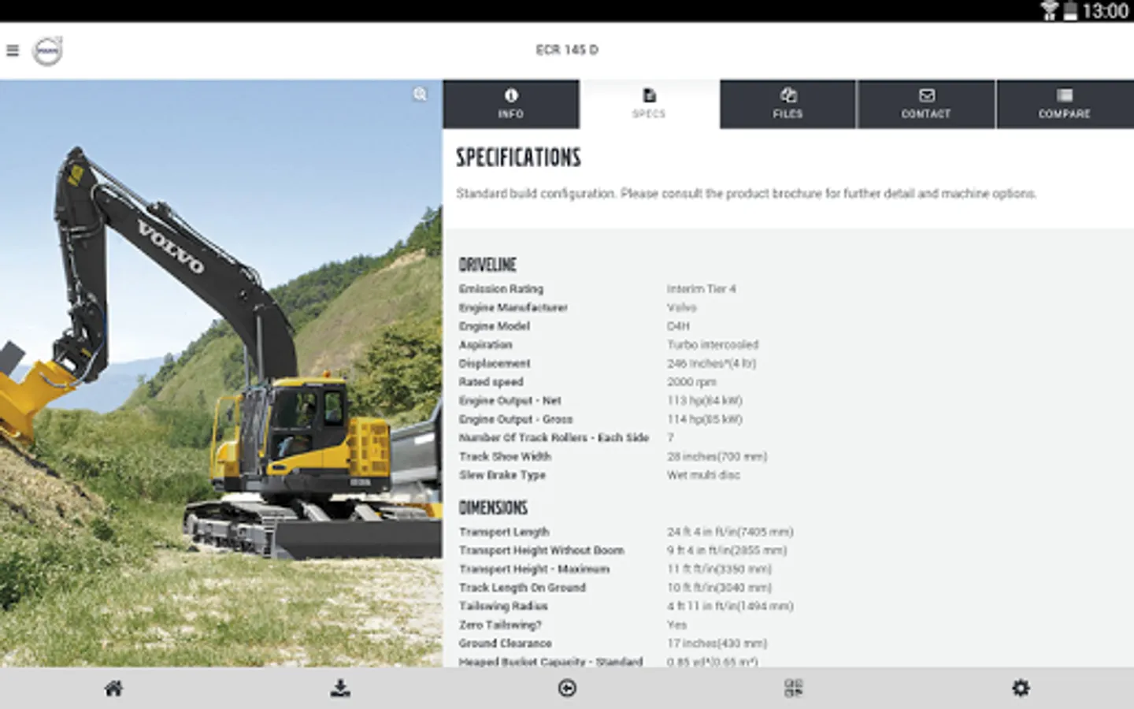Tap the Tailswing Radius label
This screenshot has height=709, width=1134.
coord(502,606)
